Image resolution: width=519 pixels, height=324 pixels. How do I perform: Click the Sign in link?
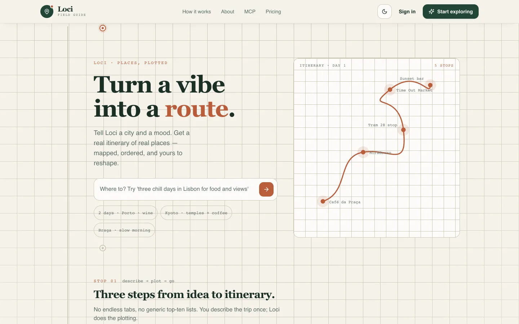(407, 12)
